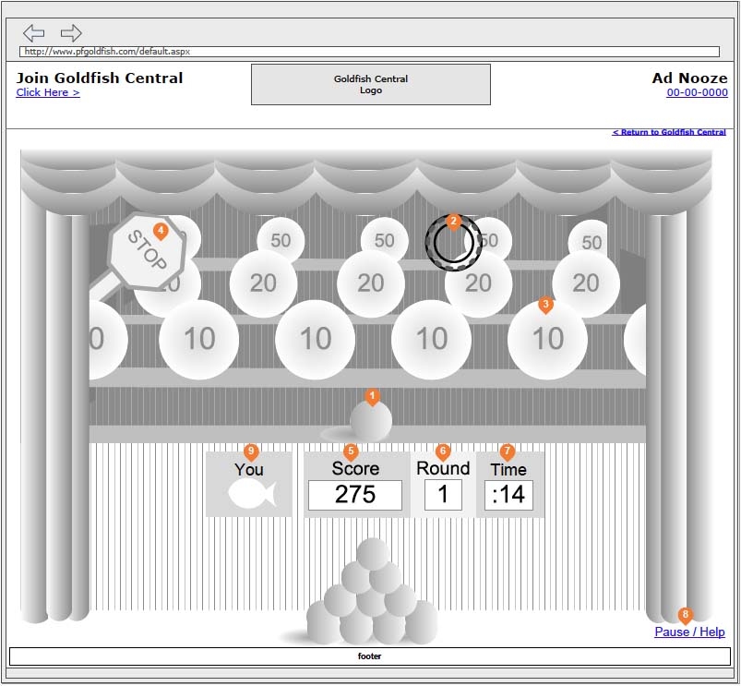
Task: Click the browser back arrow
Action: (33, 33)
